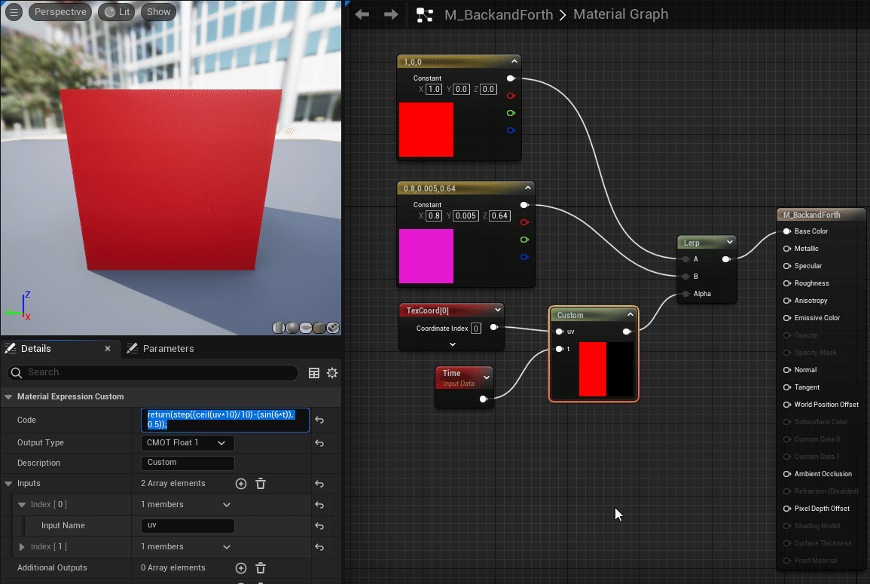Screen dimensions: 870x584
Task: Open the Details panel settings gear icon
Action: pyautogui.click(x=332, y=373)
